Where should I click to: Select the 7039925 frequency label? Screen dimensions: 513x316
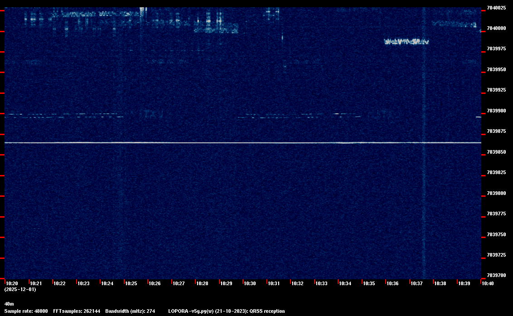[x=496, y=90]
